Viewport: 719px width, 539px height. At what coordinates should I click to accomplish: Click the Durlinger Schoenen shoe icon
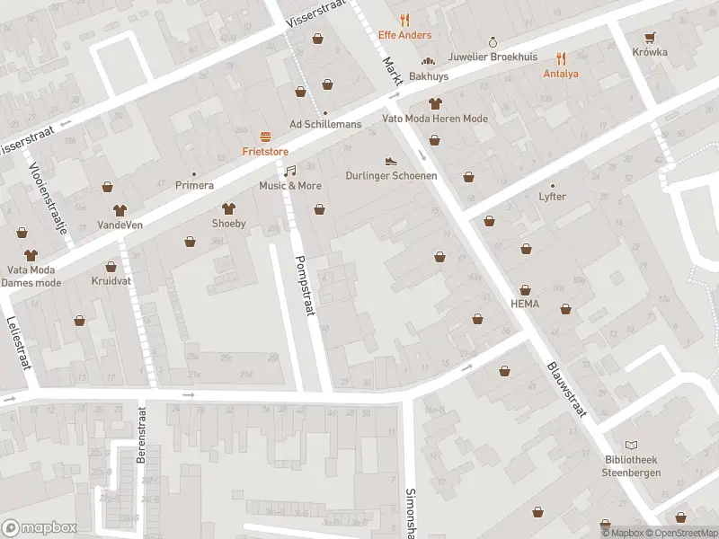391,162
